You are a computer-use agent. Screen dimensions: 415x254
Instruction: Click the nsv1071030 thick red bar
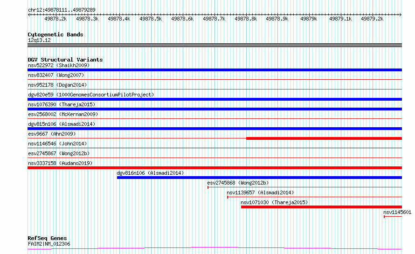click(x=321, y=207)
